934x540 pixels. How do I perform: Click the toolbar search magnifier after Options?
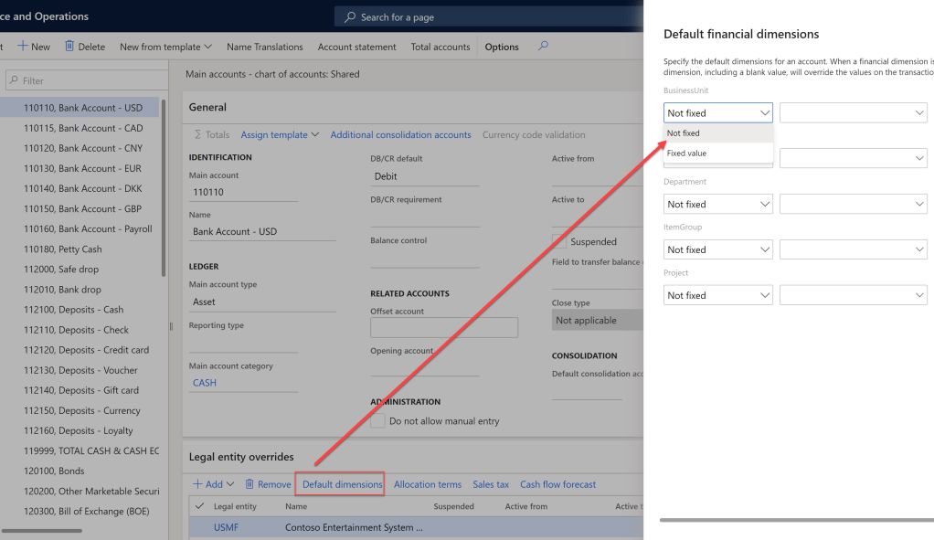click(x=543, y=46)
